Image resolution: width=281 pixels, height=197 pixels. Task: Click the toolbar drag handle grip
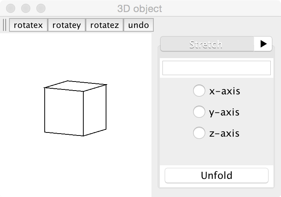(5, 25)
